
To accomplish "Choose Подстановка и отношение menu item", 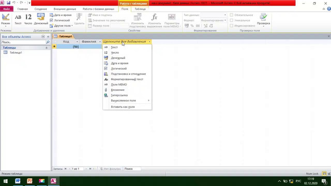I will (127, 74).
